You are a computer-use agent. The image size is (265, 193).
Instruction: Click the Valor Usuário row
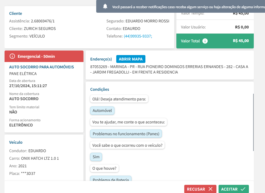point(215,27)
